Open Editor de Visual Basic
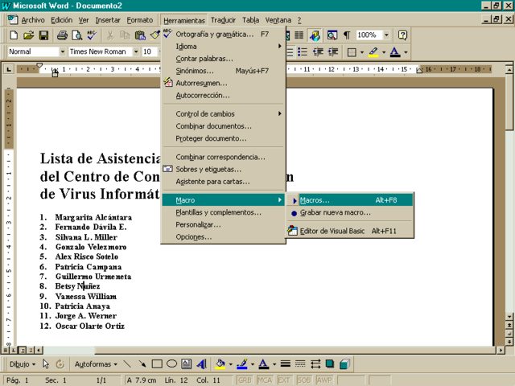The image size is (515, 386). 350,231
